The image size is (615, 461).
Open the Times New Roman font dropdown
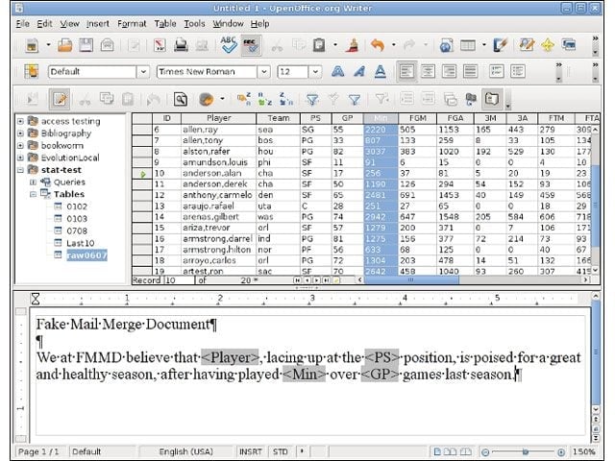264,72
